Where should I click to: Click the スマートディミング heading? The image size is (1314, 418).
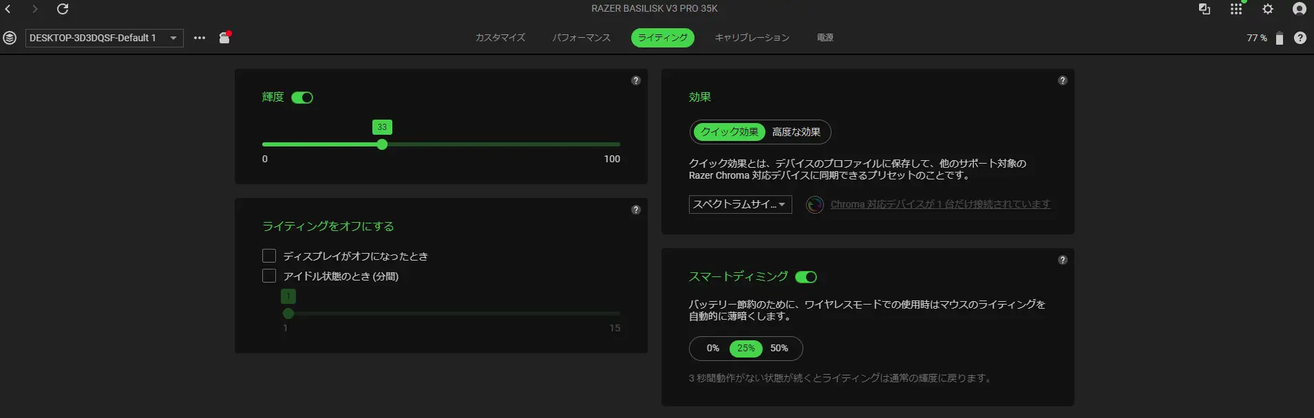tap(739, 276)
